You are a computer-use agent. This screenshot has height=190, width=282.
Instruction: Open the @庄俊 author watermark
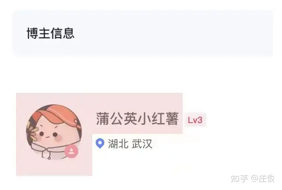pos(263,178)
